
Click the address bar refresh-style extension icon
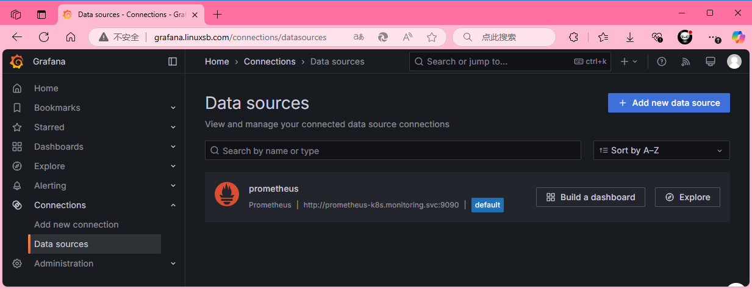tap(383, 37)
